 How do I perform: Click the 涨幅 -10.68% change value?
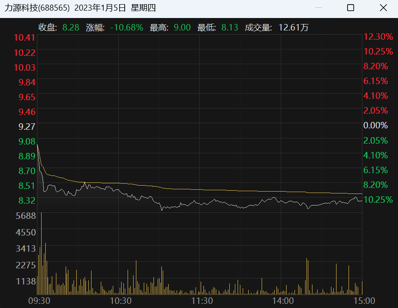click(x=127, y=28)
